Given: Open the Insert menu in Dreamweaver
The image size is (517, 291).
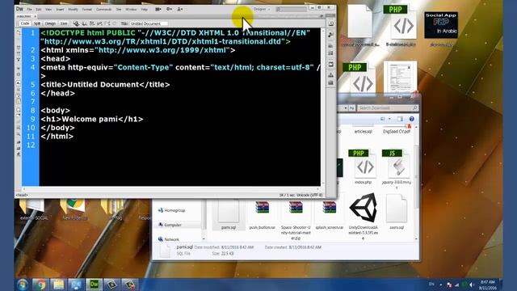Looking at the screenshot, I should [x=60, y=9].
